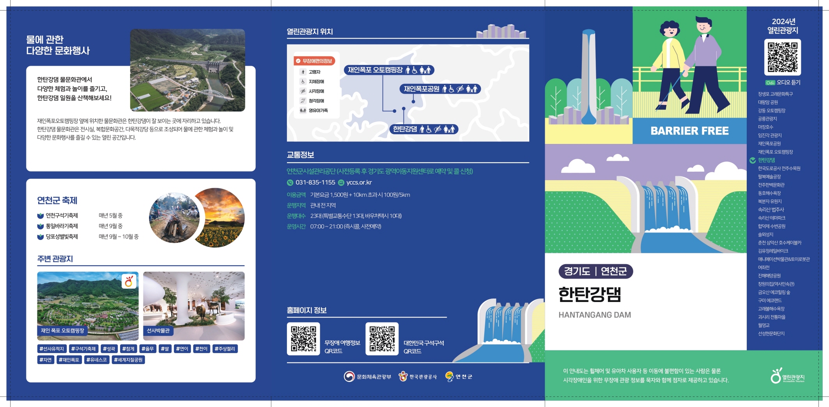Viewport: 829px width, 407px height.
Task: Select 연천구석기축제 bullet item
Action: 58,215
